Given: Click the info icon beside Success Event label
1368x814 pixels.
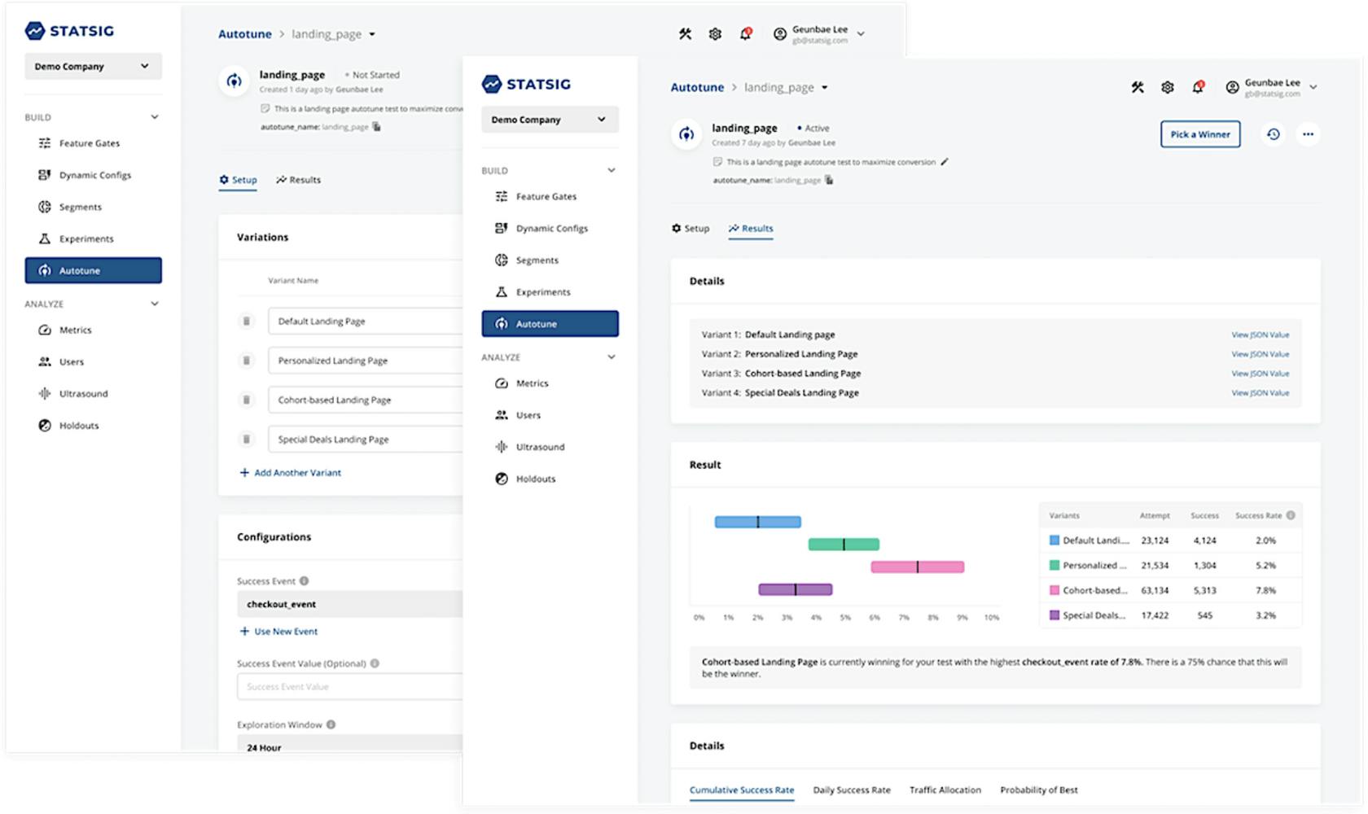Looking at the screenshot, I should pyautogui.click(x=304, y=581).
